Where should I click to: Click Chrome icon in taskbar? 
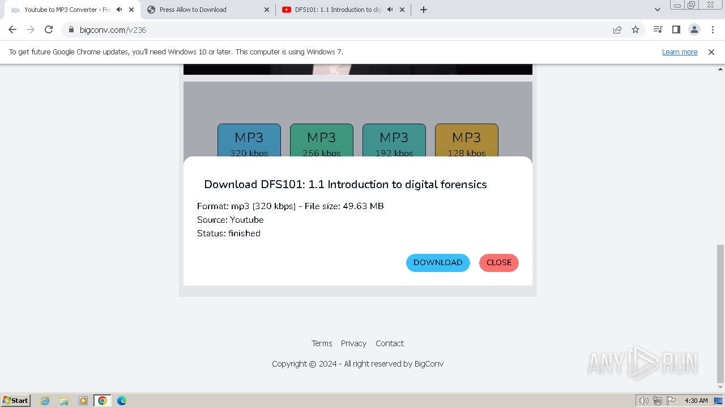(x=103, y=401)
